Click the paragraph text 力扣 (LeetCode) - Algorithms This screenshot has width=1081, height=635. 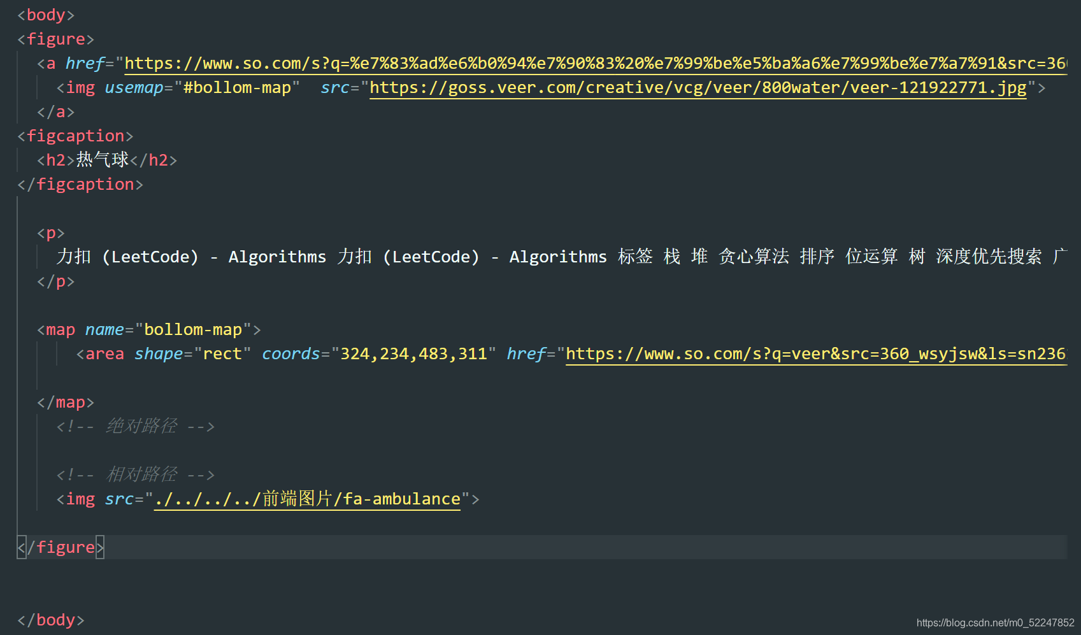[x=191, y=257]
